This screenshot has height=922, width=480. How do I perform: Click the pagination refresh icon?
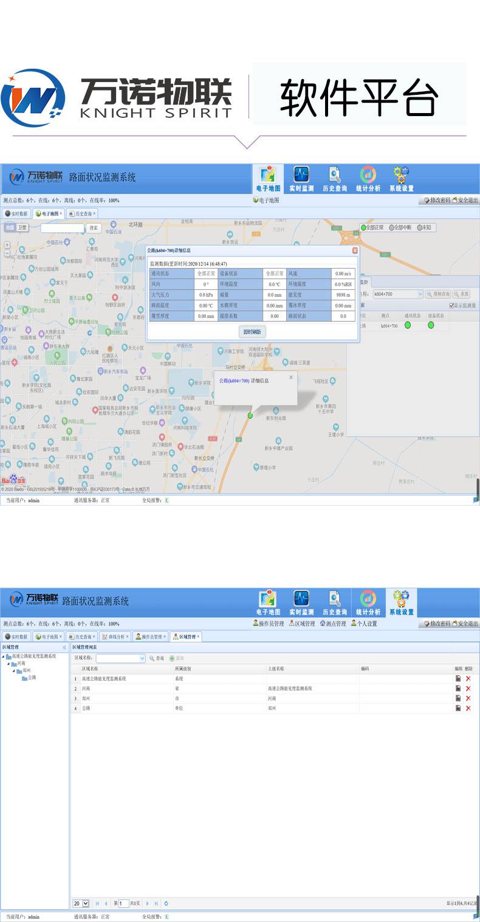(166, 904)
